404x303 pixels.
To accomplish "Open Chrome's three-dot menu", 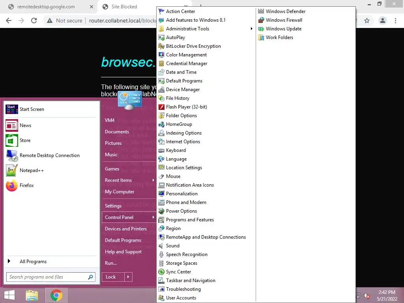I will pos(395,21).
